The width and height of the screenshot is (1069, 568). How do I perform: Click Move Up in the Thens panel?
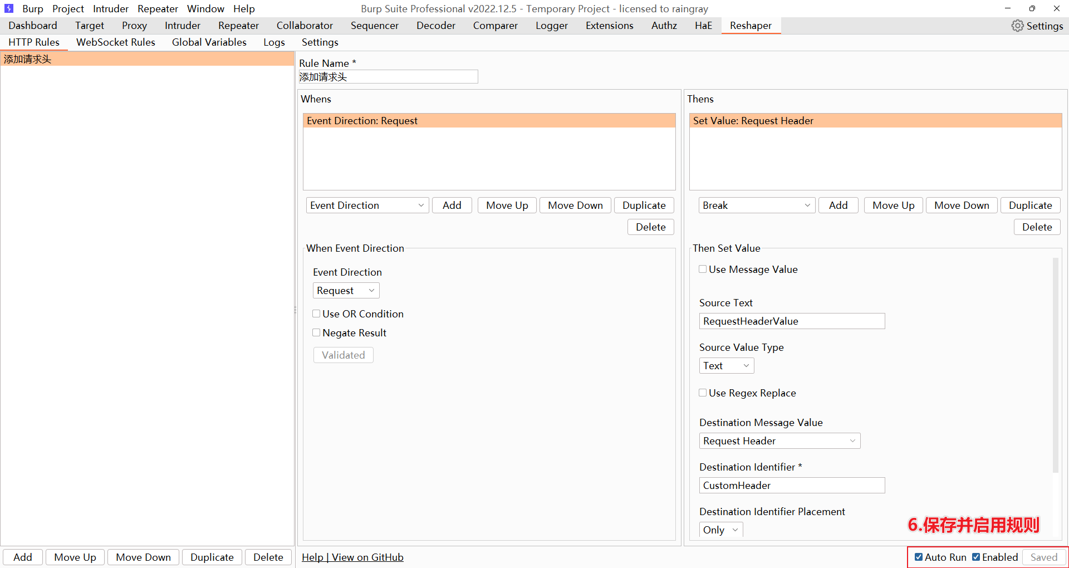pos(894,205)
